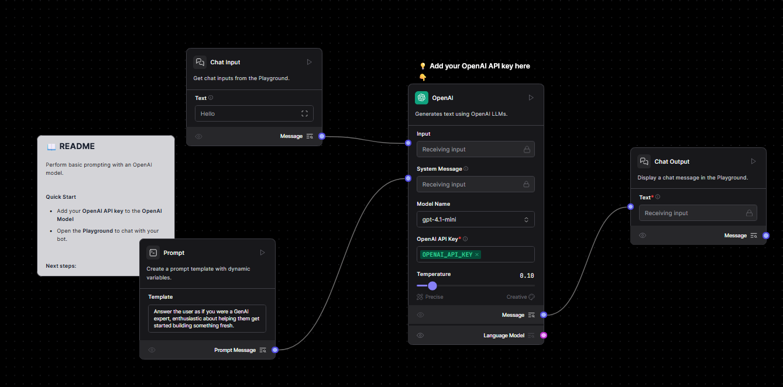The height and width of the screenshot is (387, 783).
Task: Click the Chat Input Message output port
Action: tap(322, 136)
